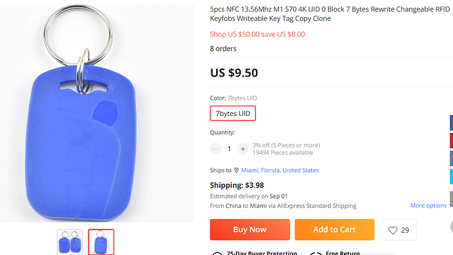The height and width of the screenshot is (255, 453).
Task: Click the Add to Cart button
Action: click(x=334, y=229)
